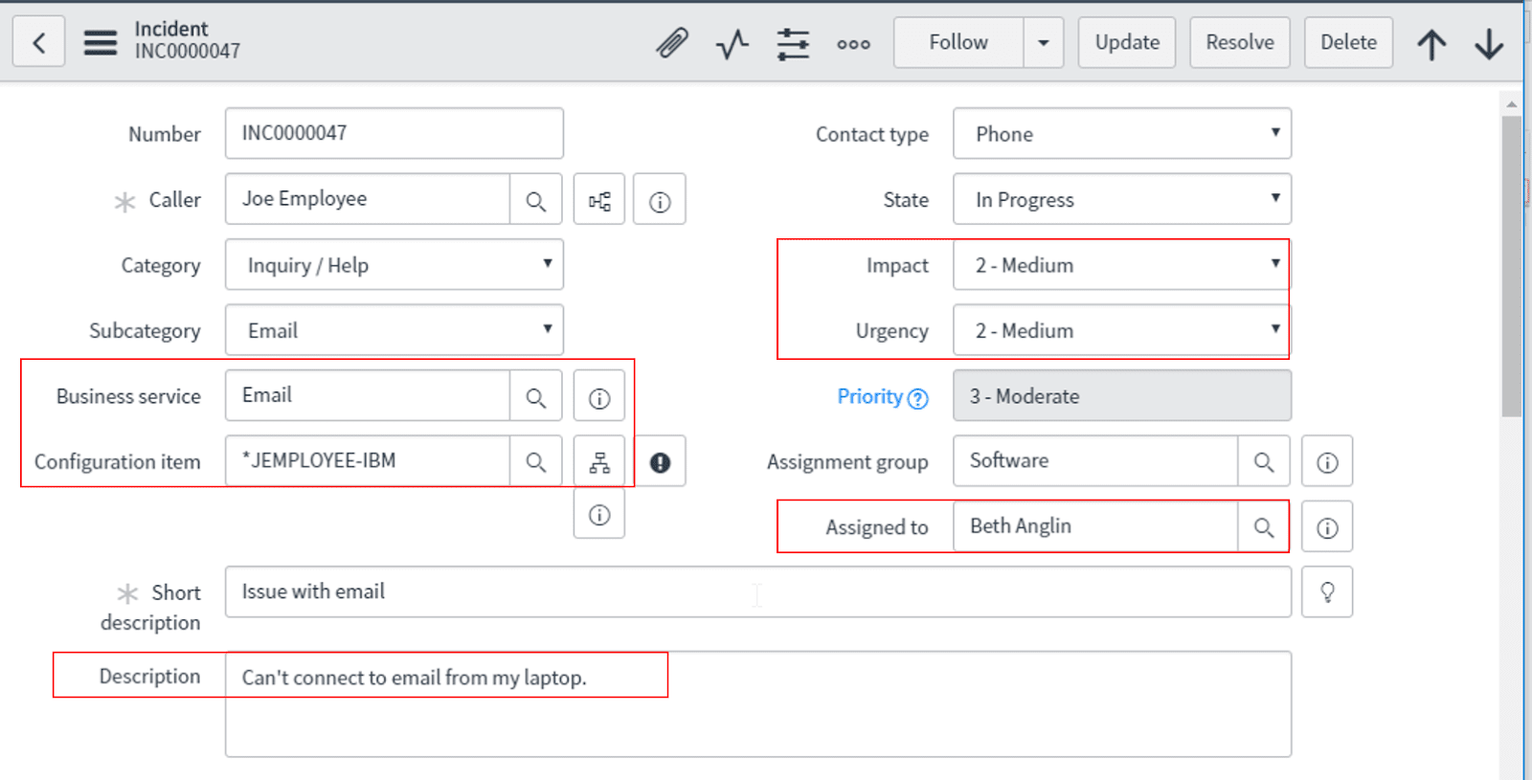Look up Assigned to with the magnifier

(1264, 526)
